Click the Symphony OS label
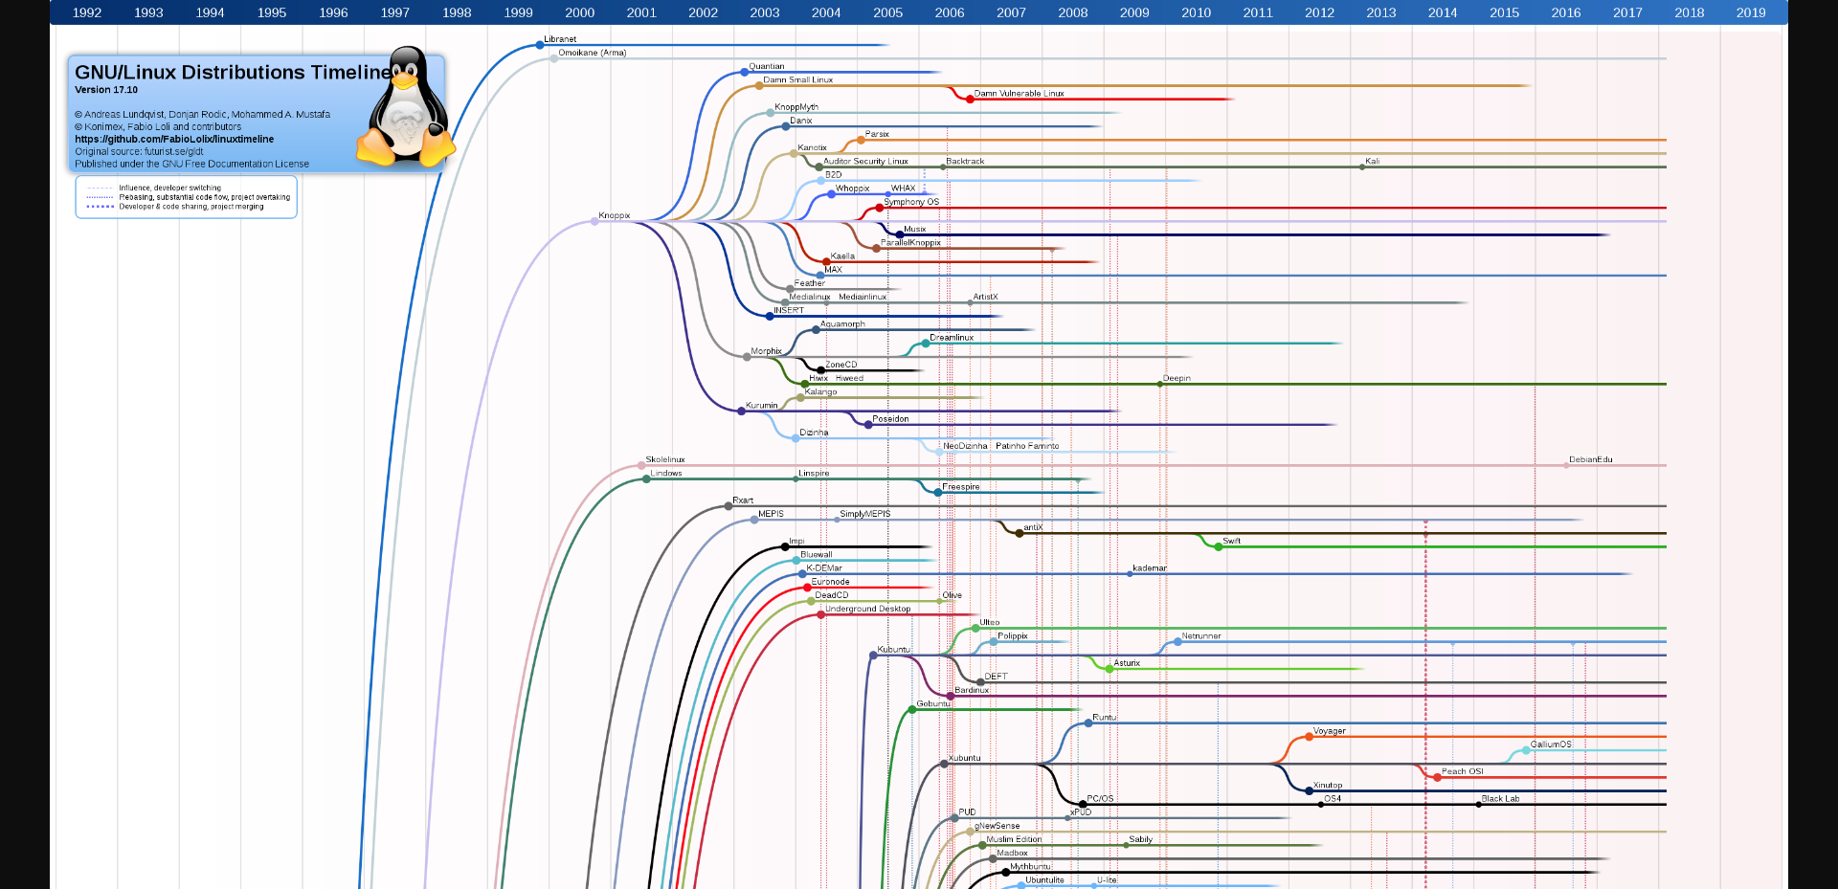The image size is (1838, 889). [x=911, y=202]
